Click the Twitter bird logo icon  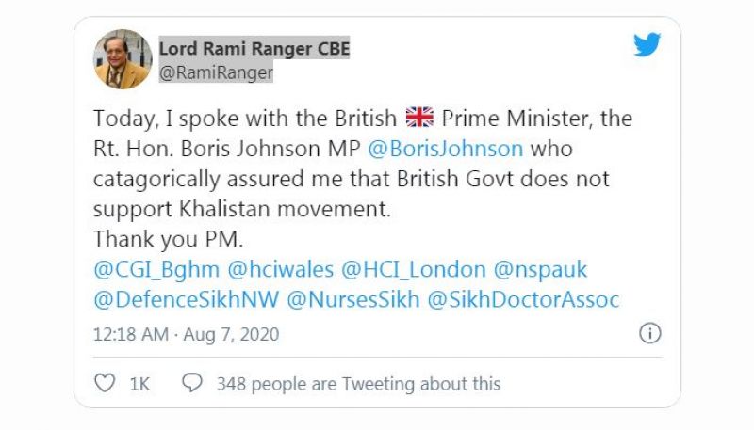point(647,44)
